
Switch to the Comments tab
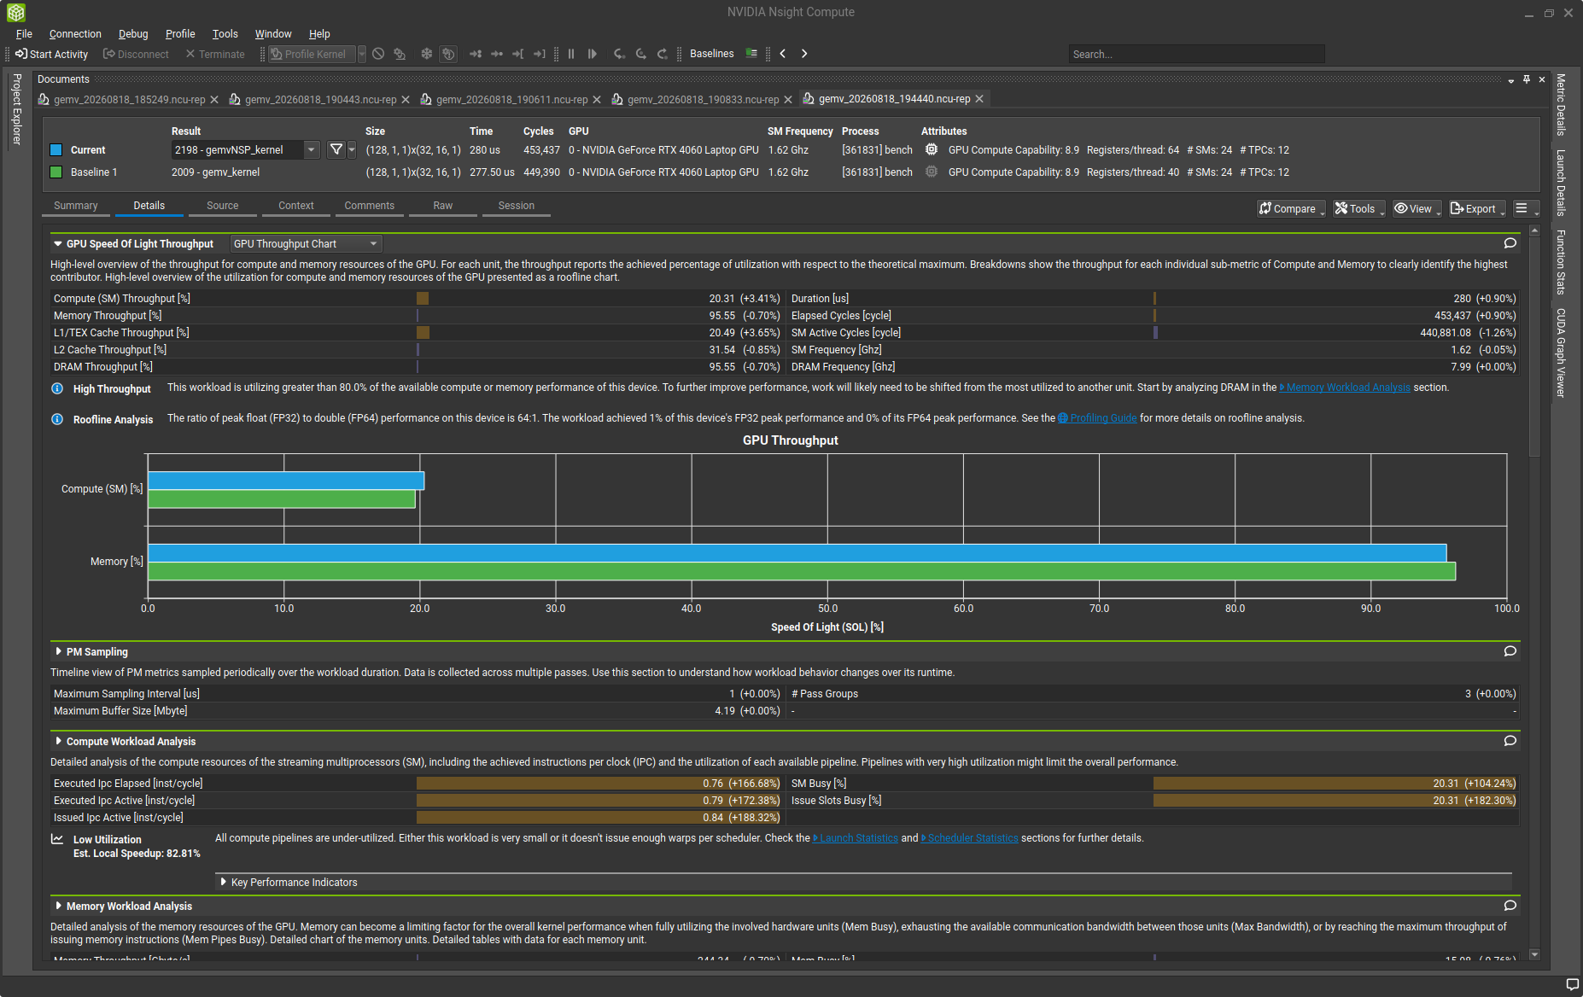tap(370, 206)
